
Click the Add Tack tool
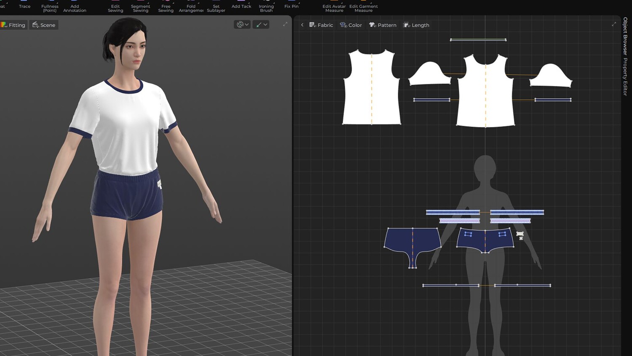(x=241, y=6)
